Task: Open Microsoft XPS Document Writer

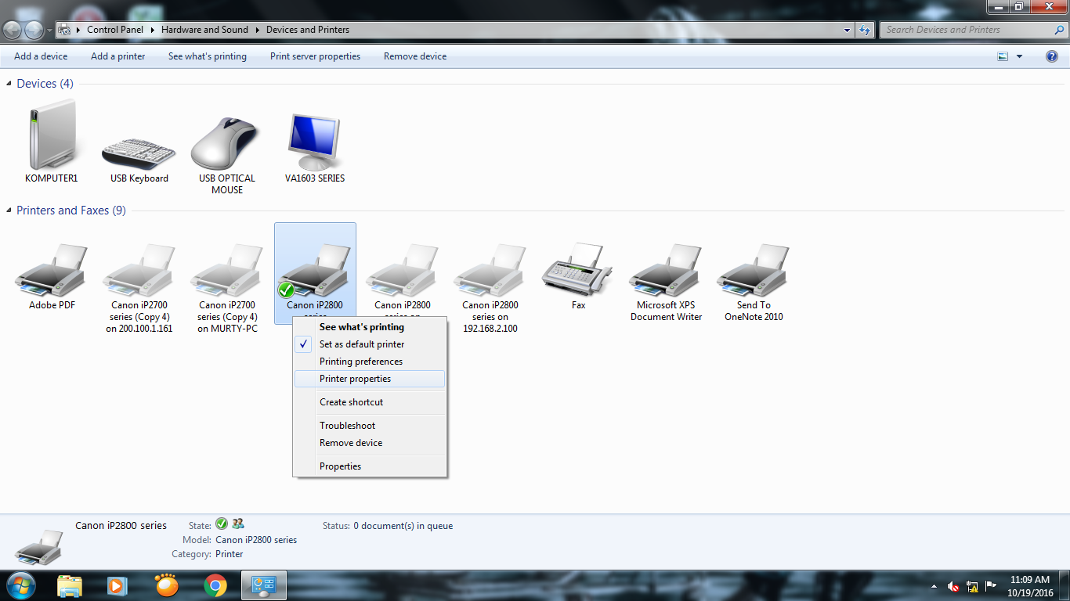Action: pyautogui.click(x=665, y=270)
